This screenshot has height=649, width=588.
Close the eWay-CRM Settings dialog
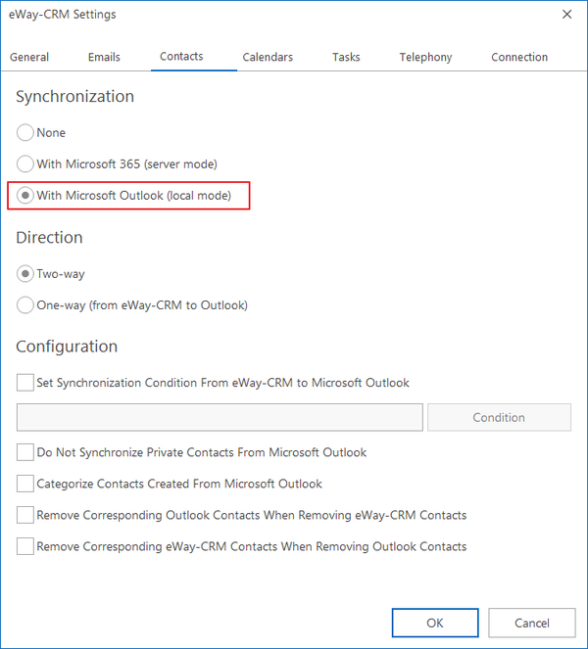(x=566, y=14)
